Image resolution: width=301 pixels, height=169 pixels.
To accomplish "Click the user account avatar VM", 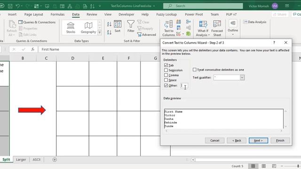I will [x=275, y=6].
